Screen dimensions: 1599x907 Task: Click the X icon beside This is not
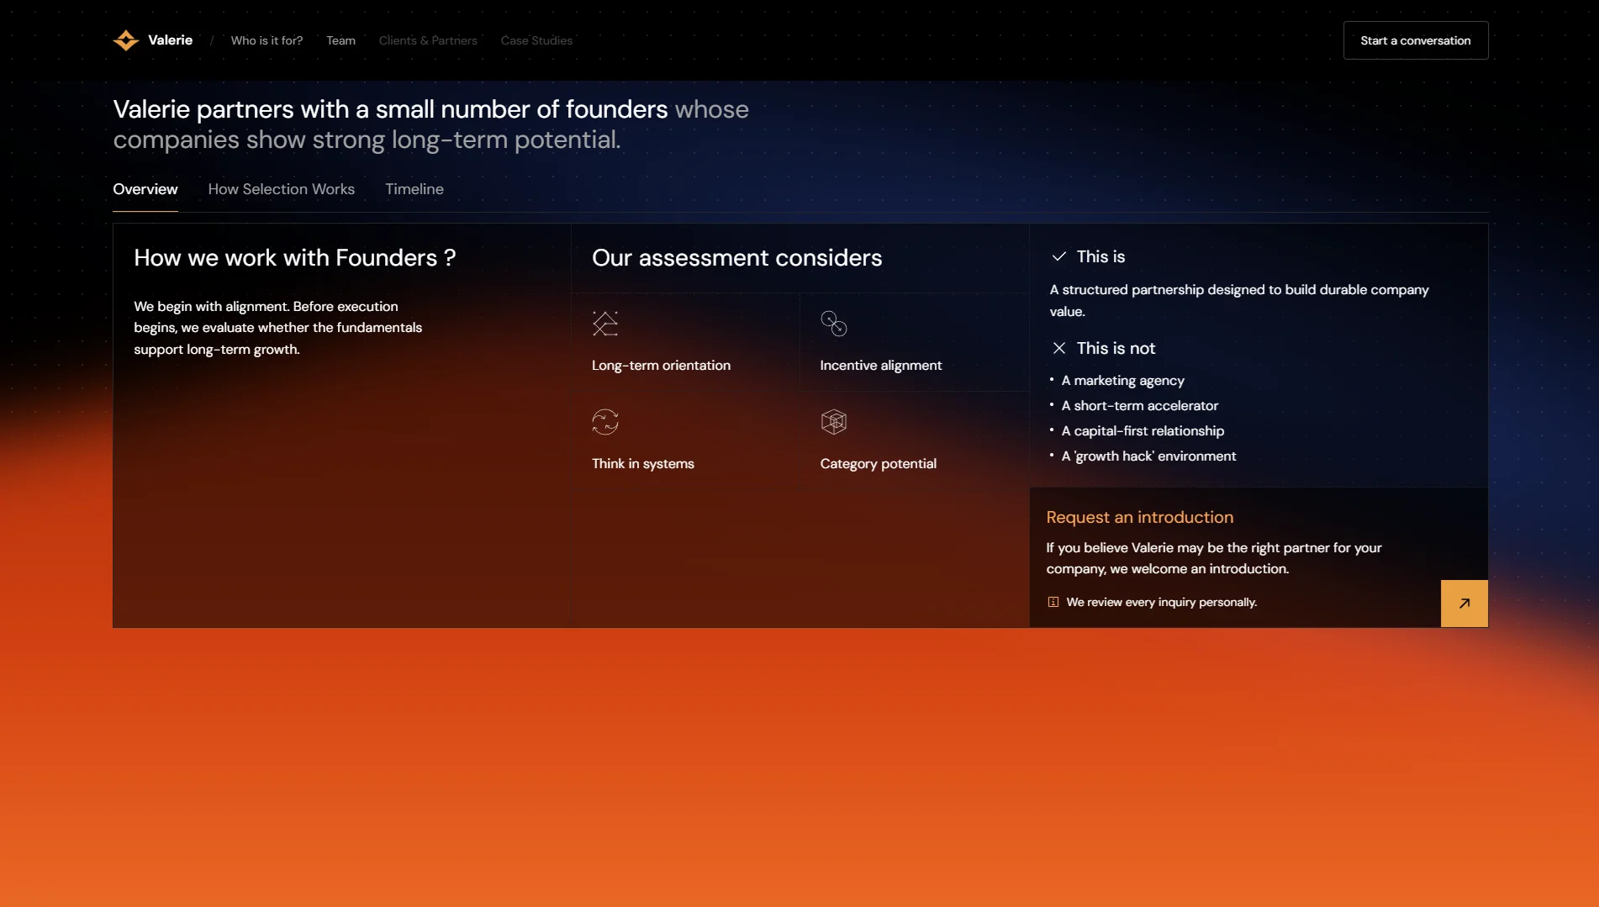point(1059,348)
